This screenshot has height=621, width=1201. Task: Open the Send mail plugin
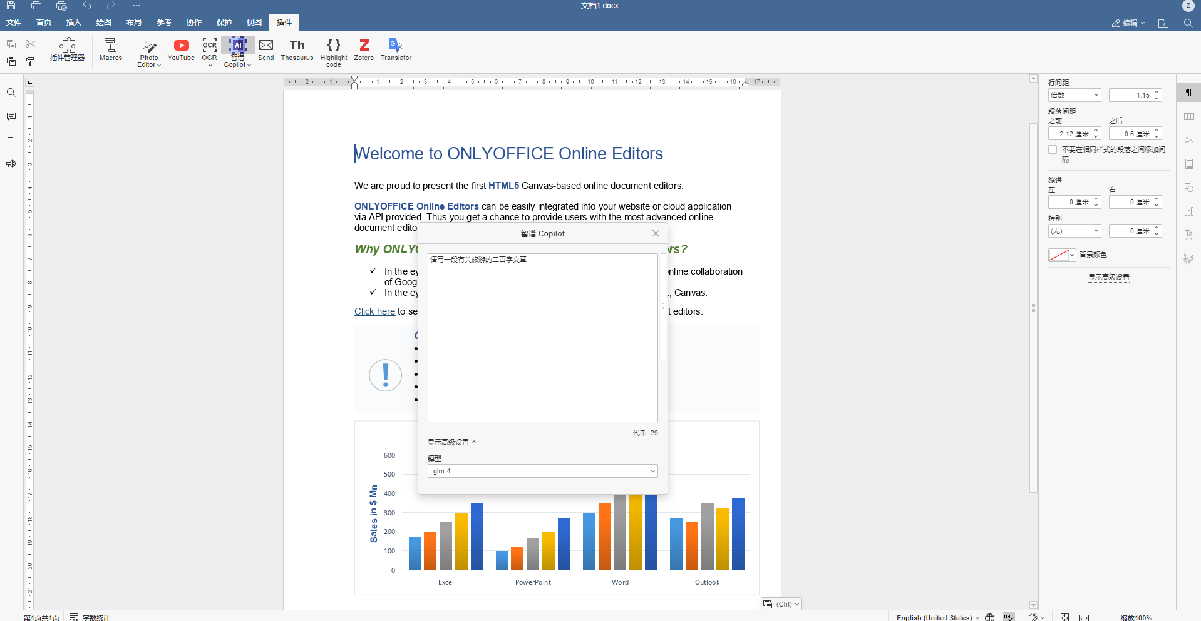coord(266,50)
